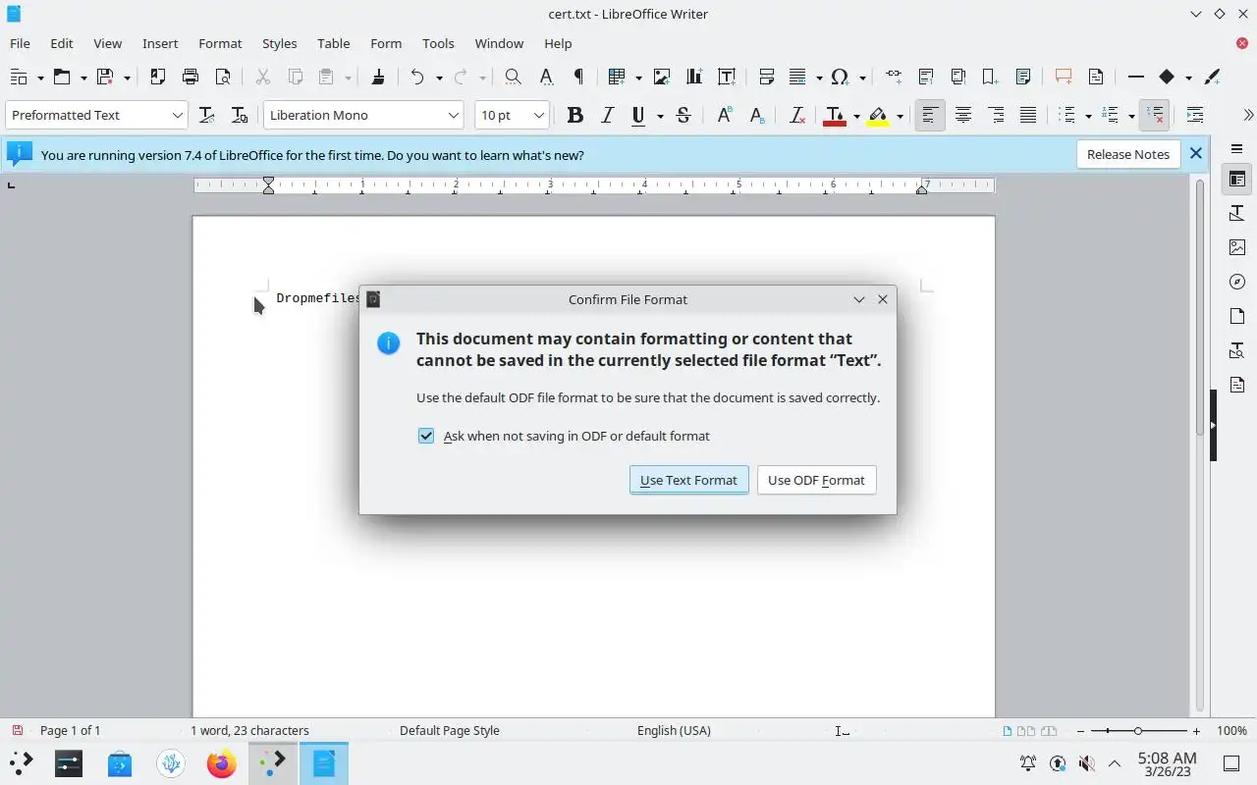Toggle Align Right paragraph
The width and height of the screenshot is (1257, 785).
[996, 115]
